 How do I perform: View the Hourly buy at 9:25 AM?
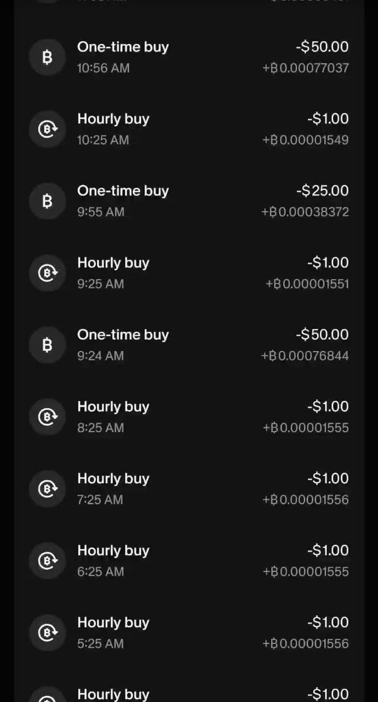(x=189, y=273)
